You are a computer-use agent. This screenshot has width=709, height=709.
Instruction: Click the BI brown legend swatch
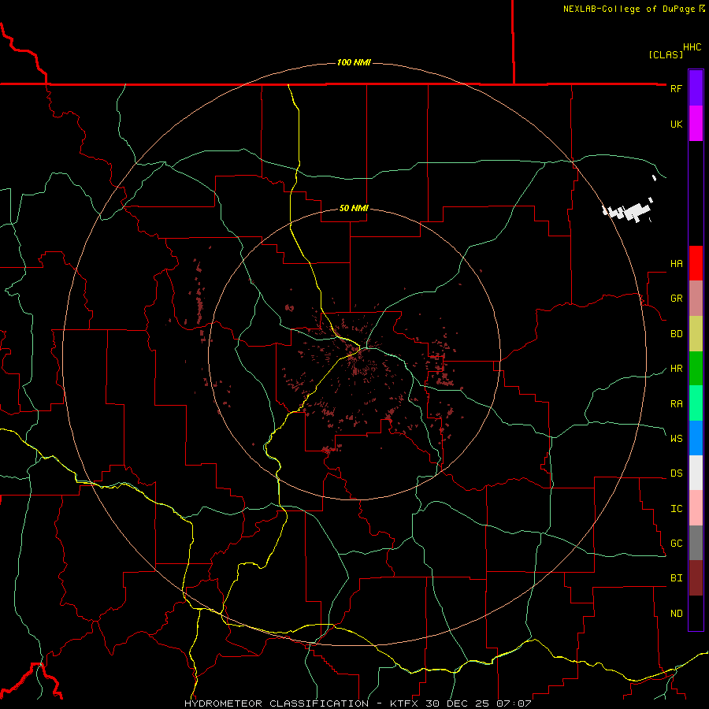pyautogui.click(x=696, y=578)
